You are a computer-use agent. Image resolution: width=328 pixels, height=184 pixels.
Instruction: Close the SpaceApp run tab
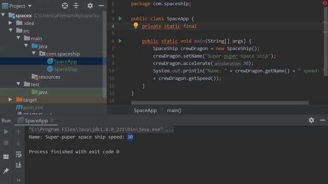tap(52, 121)
